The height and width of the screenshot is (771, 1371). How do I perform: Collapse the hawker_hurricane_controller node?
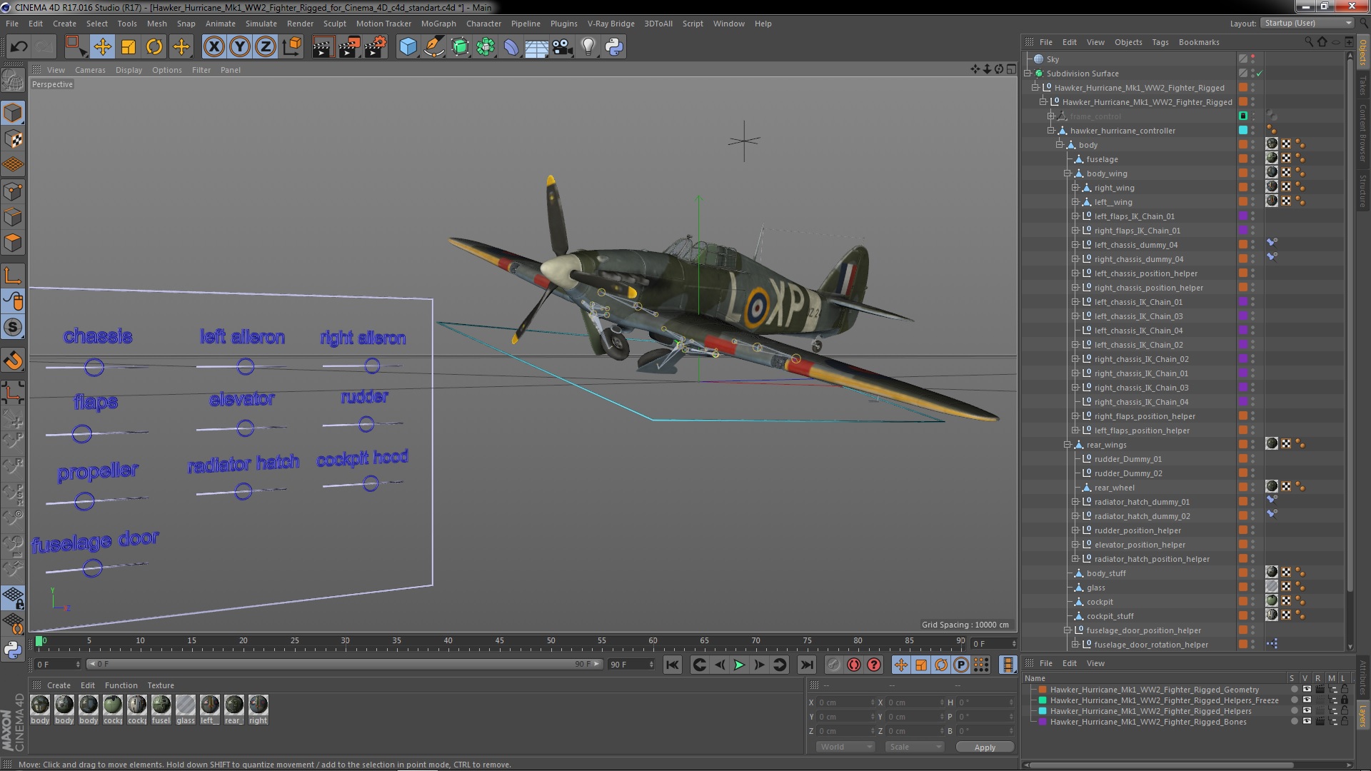1051,131
